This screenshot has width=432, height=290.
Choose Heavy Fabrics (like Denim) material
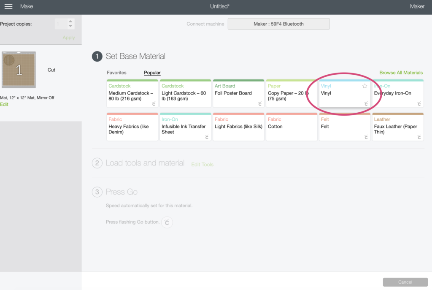132,127
